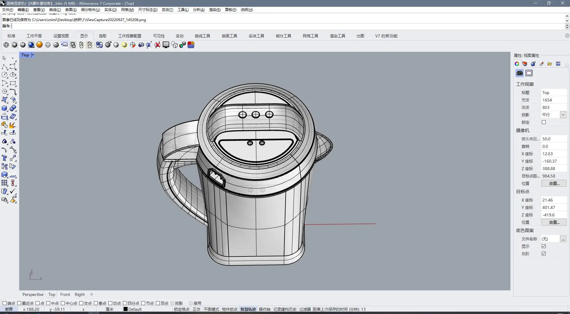Click the Default layer color swatch

[x=126, y=309]
